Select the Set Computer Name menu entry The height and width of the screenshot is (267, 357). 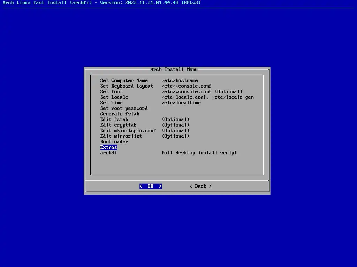(124, 80)
